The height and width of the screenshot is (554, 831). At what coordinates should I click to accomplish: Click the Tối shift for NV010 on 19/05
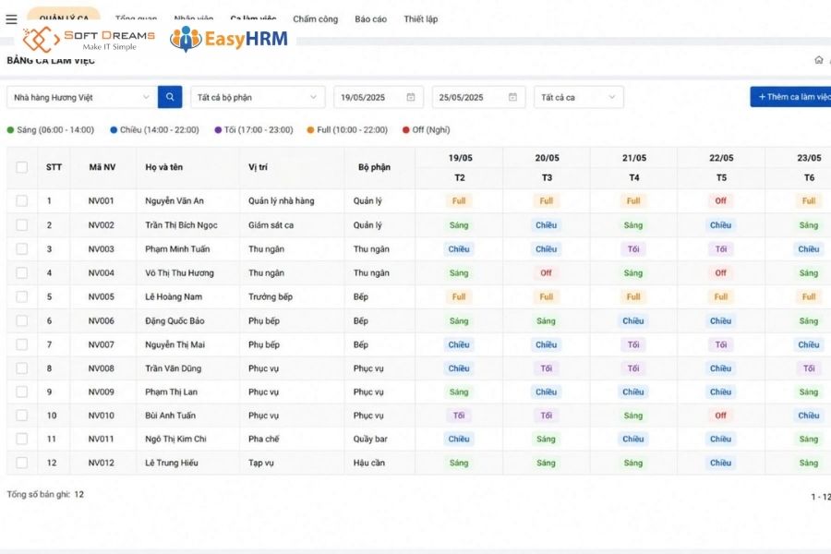point(459,415)
